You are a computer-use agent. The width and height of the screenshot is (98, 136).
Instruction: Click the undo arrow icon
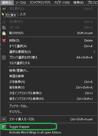(x=4, y=9)
